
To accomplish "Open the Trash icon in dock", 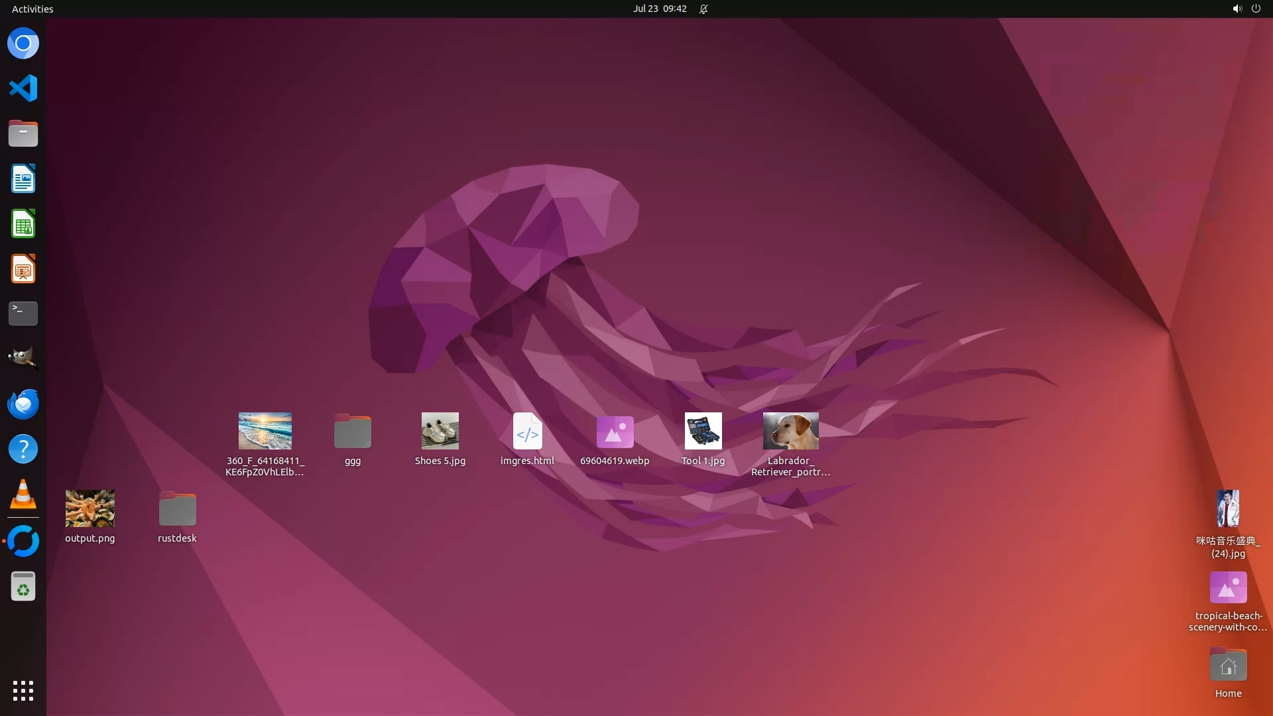I will coord(23,587).
